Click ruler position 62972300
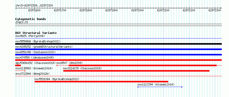Screen dimensions: 229x97 coord(215,10)
